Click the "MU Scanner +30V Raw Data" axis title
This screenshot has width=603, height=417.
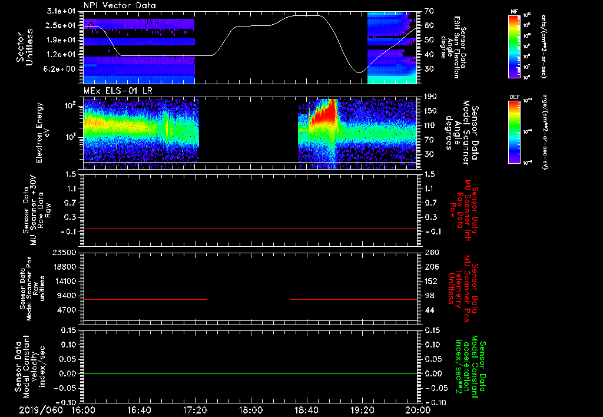point(37,211)
